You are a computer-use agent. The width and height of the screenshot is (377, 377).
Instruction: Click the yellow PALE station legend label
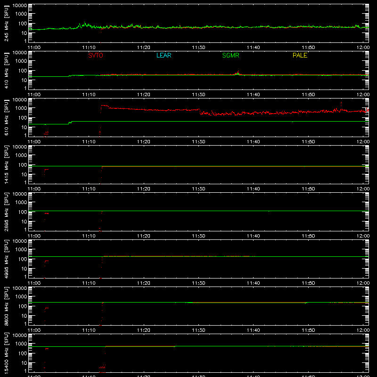(x=300, y=55)
